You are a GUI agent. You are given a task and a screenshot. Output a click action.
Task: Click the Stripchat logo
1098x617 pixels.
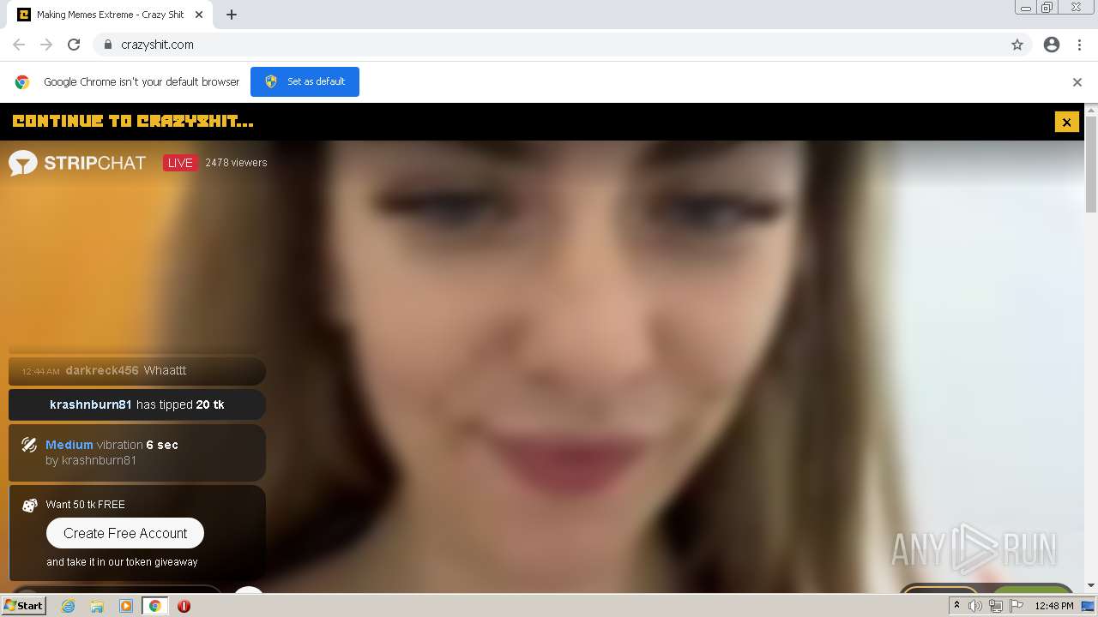pos(77,163)
